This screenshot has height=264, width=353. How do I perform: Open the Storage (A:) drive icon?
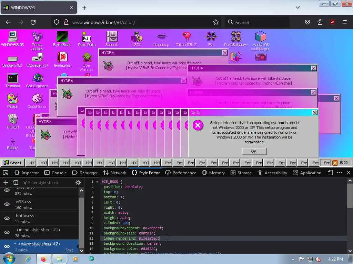coord(37,60)
